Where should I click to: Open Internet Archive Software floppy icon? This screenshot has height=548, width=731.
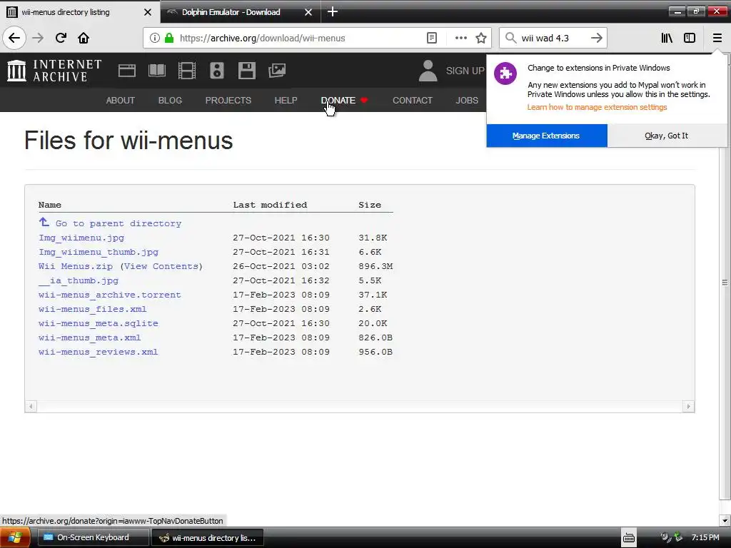(246, 71)
